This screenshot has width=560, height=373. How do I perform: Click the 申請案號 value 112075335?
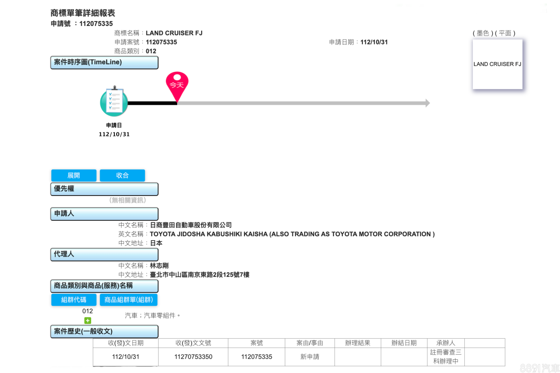click(x=161, y=42)
